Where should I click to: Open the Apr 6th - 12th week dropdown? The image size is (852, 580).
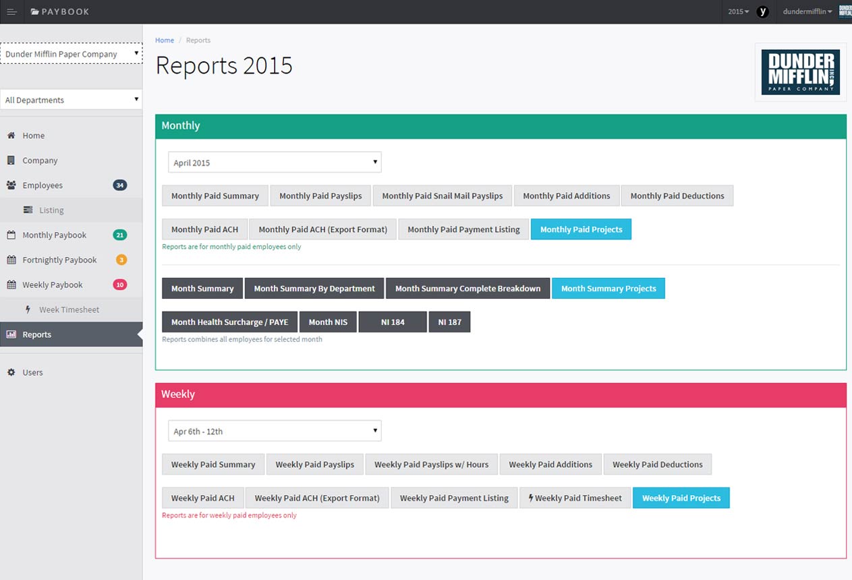275,432
